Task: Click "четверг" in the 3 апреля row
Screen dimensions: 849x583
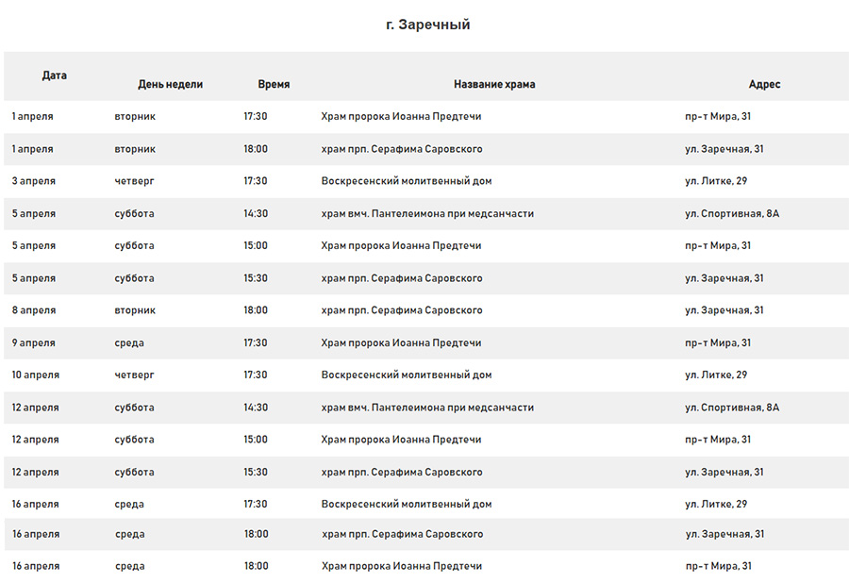Action: 134,181
